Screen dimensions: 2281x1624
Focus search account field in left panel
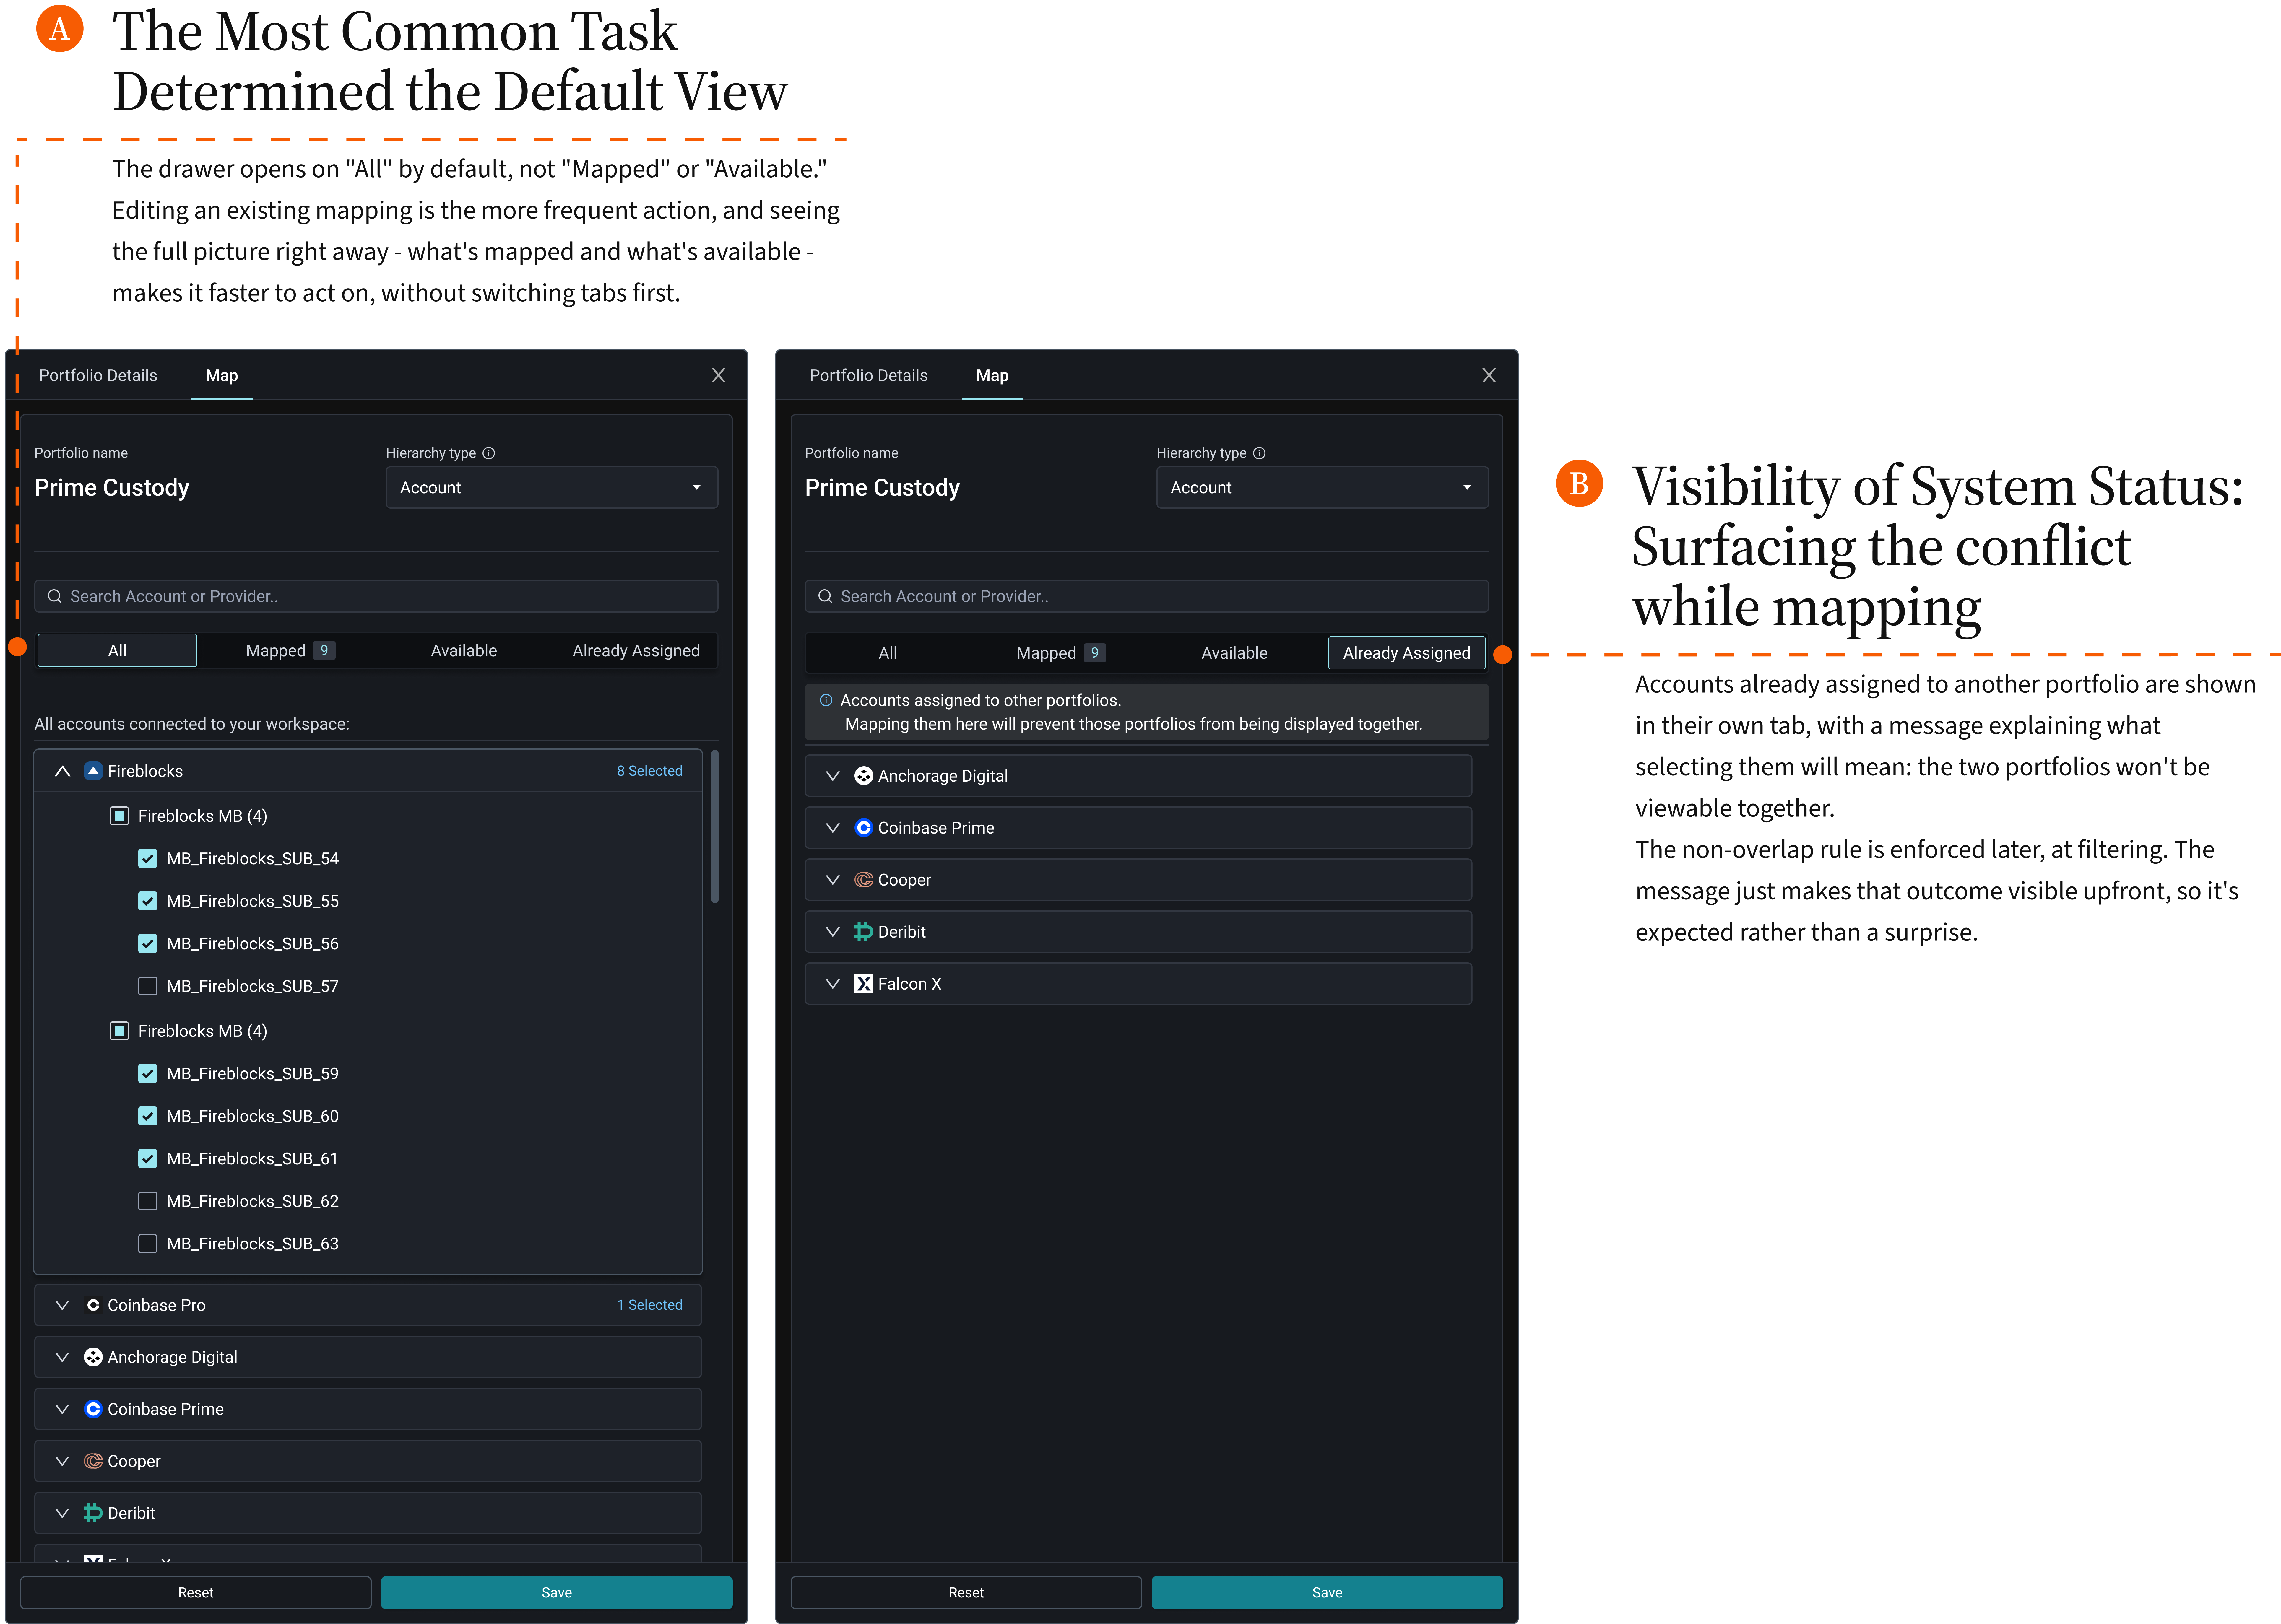coord(376,596)
